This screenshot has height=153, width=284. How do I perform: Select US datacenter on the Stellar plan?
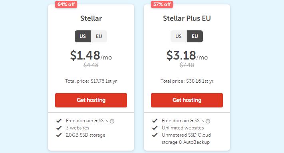coord(83,36)
